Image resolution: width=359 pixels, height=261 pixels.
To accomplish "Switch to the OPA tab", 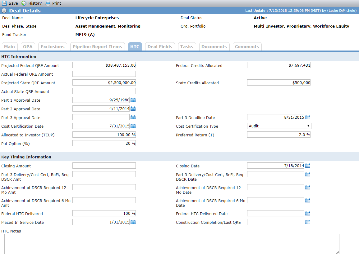I will coord(28,46).
